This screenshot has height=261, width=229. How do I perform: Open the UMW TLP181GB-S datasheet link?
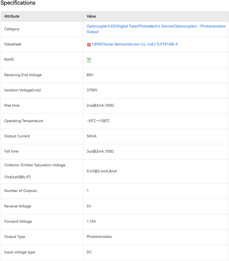pos(135,44)
